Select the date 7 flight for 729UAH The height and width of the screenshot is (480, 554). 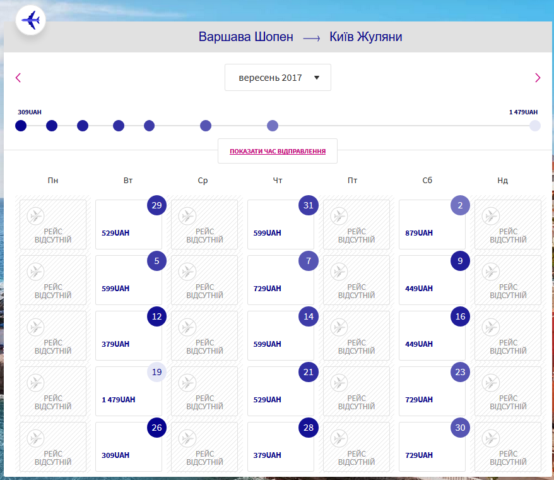click(280, 280)
